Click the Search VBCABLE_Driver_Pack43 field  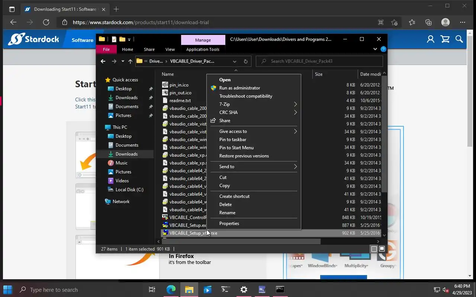coord(319,61)
